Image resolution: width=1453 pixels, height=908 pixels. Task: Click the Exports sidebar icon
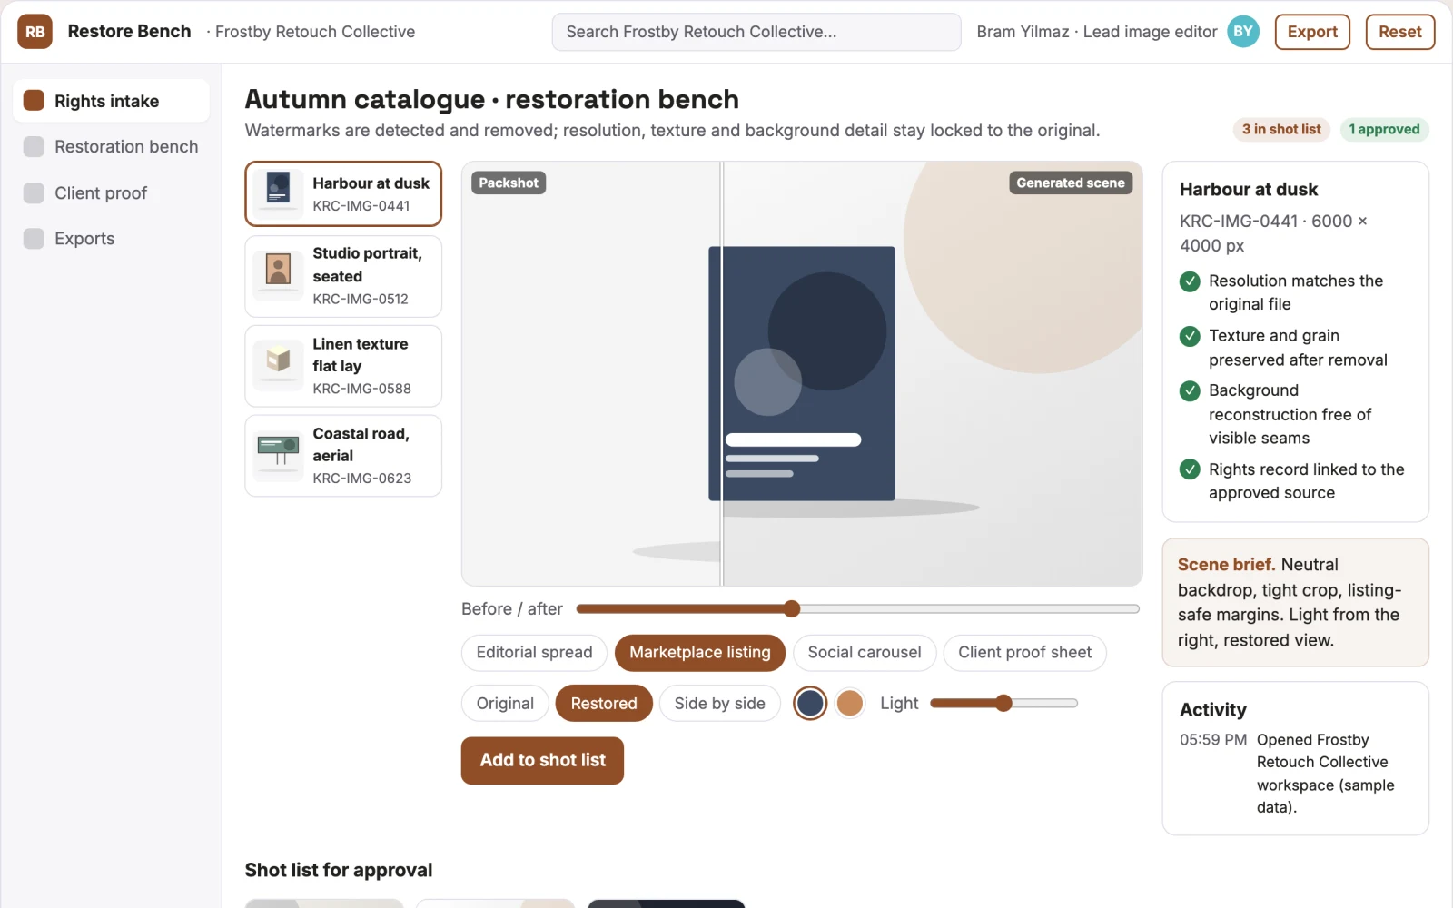tap(34, 238)
